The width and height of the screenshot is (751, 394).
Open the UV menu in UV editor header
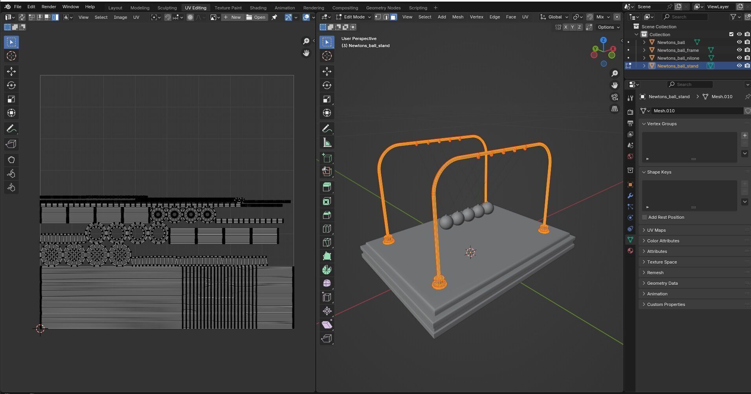click(x=136, y=17)
